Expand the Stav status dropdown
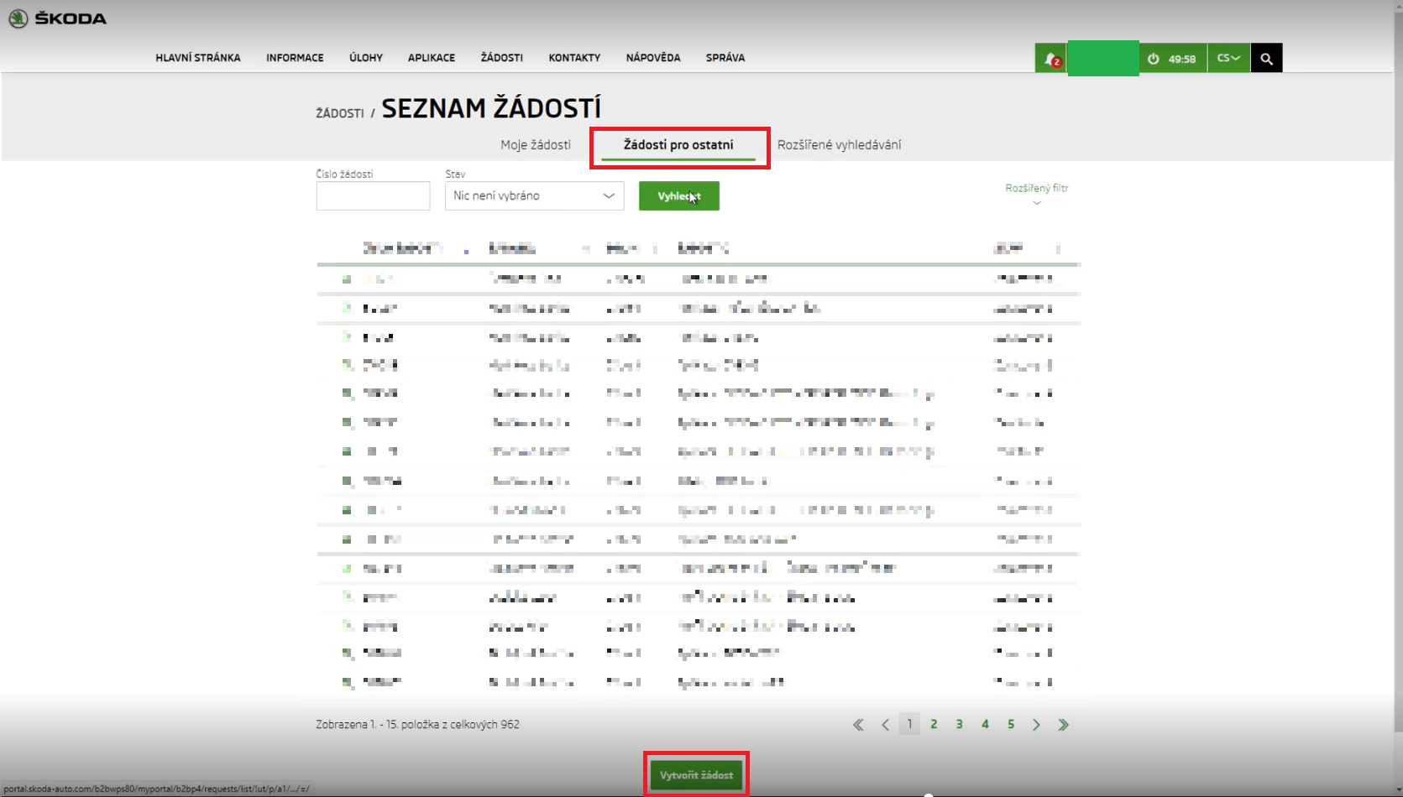Screen dimensions: 1403x797 [x=534, y=195]
